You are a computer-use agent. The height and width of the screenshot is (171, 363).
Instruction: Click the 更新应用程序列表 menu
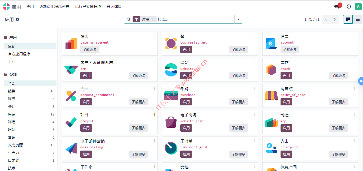pyautogui.click(x=54, y=7)
